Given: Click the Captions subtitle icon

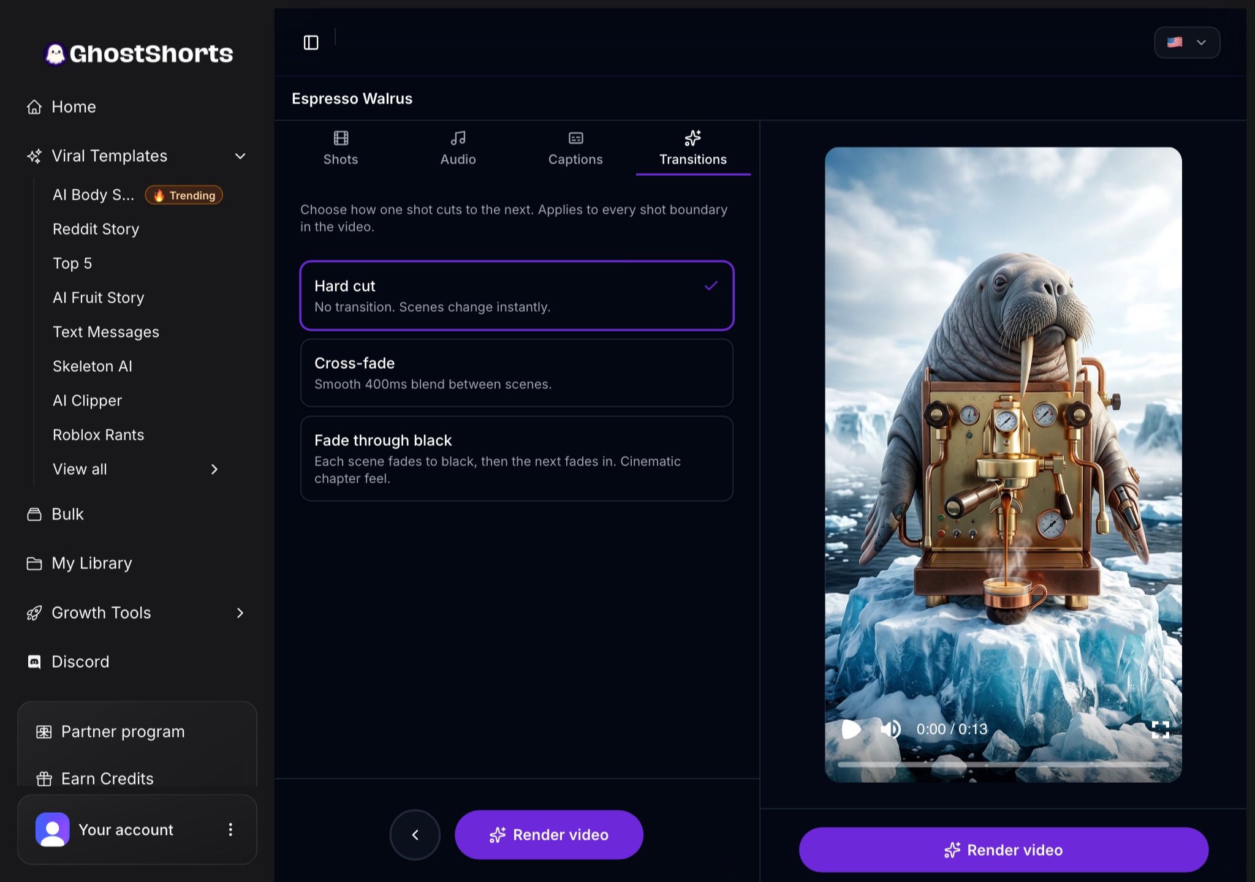Looking at the screenshot, I should [576, 138].
